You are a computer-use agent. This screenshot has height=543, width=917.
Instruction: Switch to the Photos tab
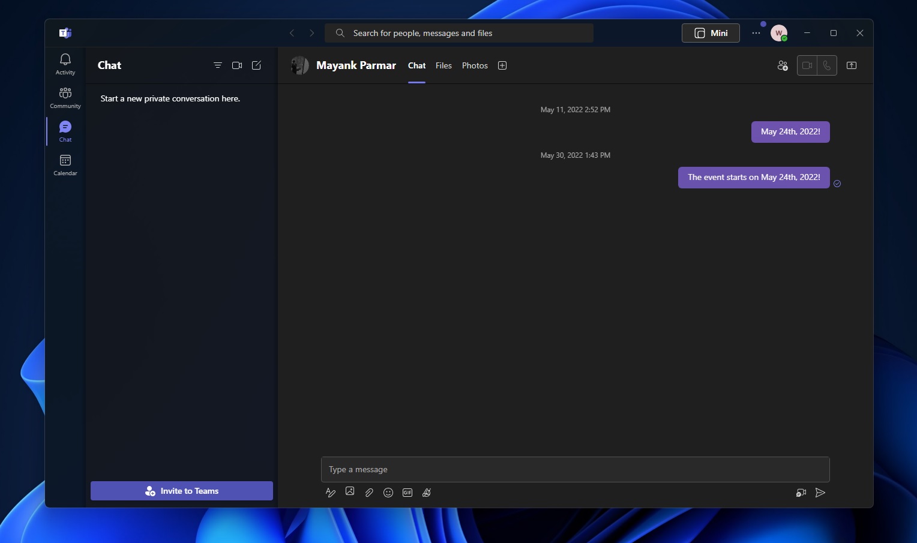[475, 65]
